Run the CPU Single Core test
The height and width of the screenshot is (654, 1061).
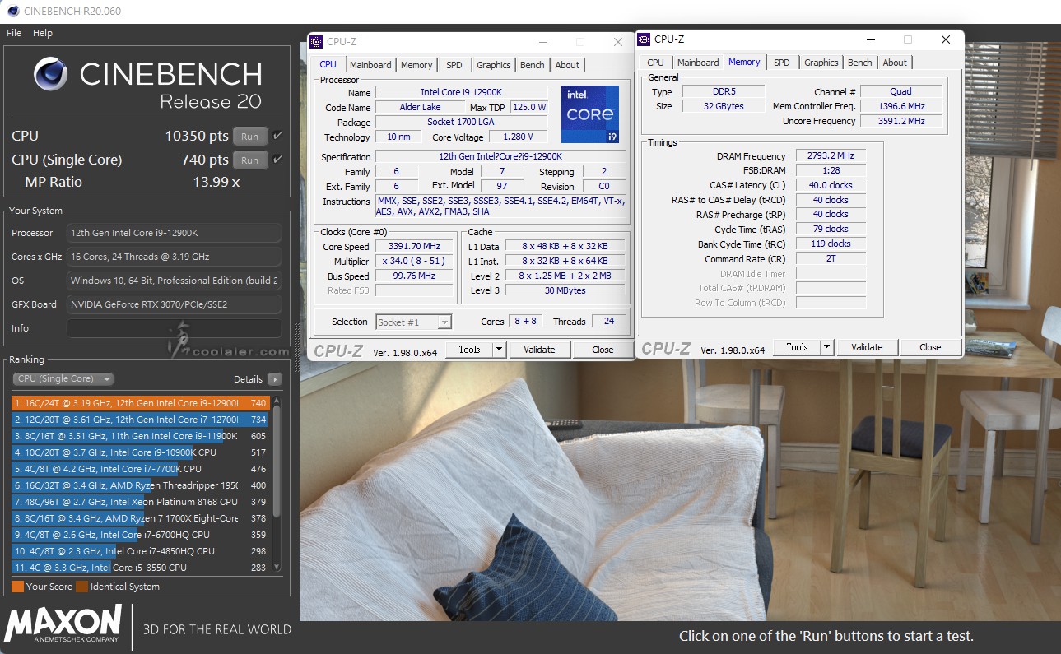click(x=250, y=160)
